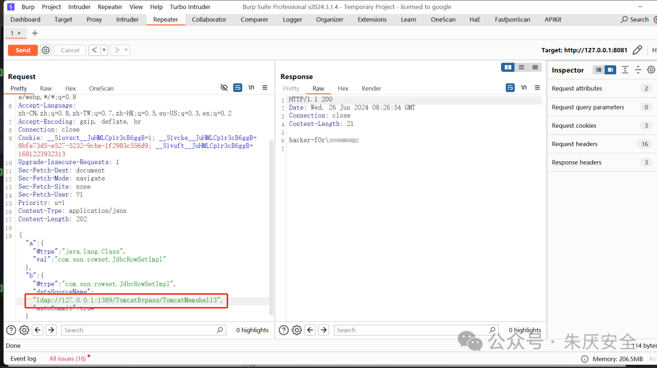This screenshot has height=368, width=657.
Task: Jump to next match in Response search
Action: [x=324, y=330]
